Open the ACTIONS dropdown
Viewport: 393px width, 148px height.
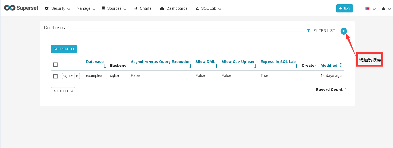click(63, 91)
